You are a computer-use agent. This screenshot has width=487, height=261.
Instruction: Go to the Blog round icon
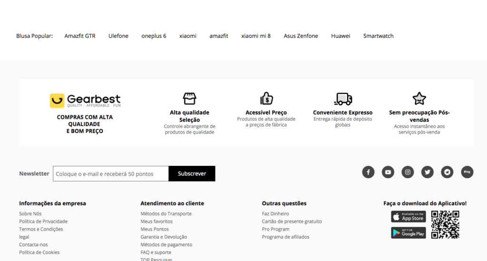[x=467, y=172]
